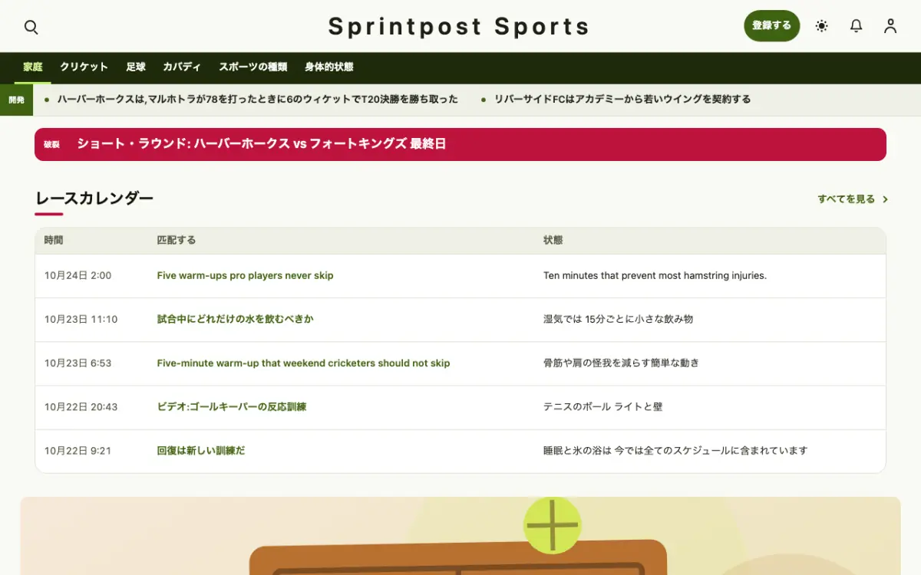Click the 破裂 badge in the banner
This screenshot has height=575, width=921.
pos(51,144)
